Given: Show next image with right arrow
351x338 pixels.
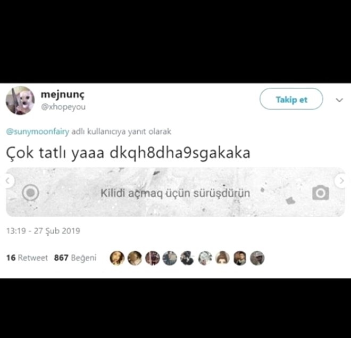Looking at the screenshot, I should pyautogui.click(x=341, y=180).
